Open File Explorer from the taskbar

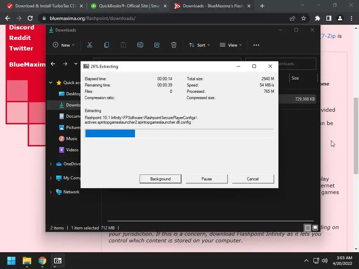coord(27,261)
